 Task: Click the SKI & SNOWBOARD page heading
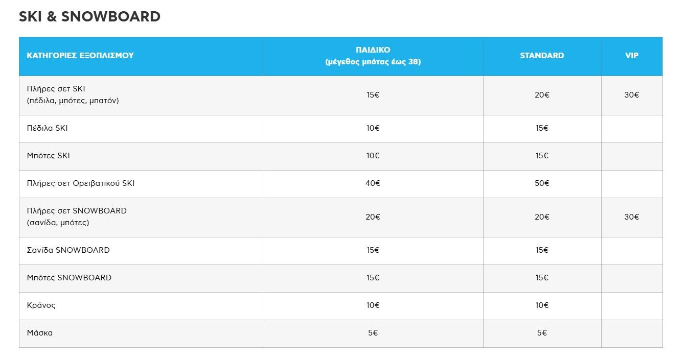pos(89,17)
